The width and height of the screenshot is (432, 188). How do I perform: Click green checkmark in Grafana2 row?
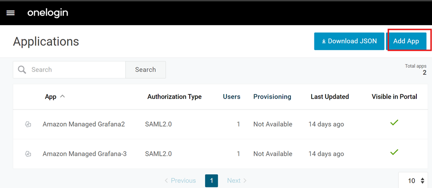(394, 122)
